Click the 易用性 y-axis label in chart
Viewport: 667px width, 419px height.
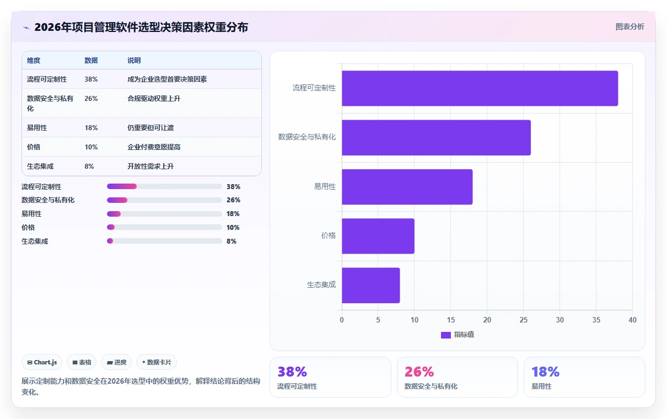click(x=325, y=186)
